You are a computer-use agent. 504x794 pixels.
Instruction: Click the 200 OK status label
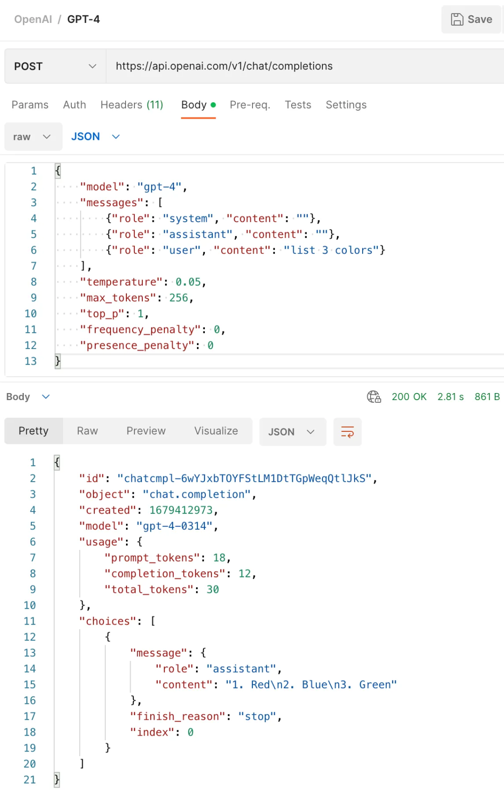coord(409,397)
